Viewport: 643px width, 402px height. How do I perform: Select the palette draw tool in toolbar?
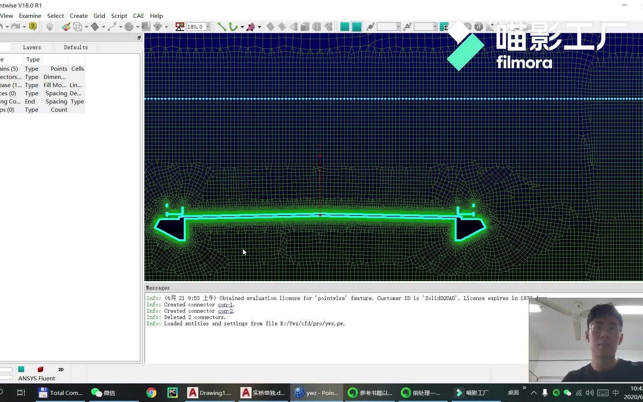[66, 26]
